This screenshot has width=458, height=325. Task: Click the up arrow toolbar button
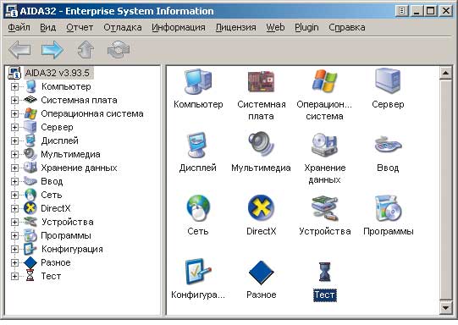(86, 49)
